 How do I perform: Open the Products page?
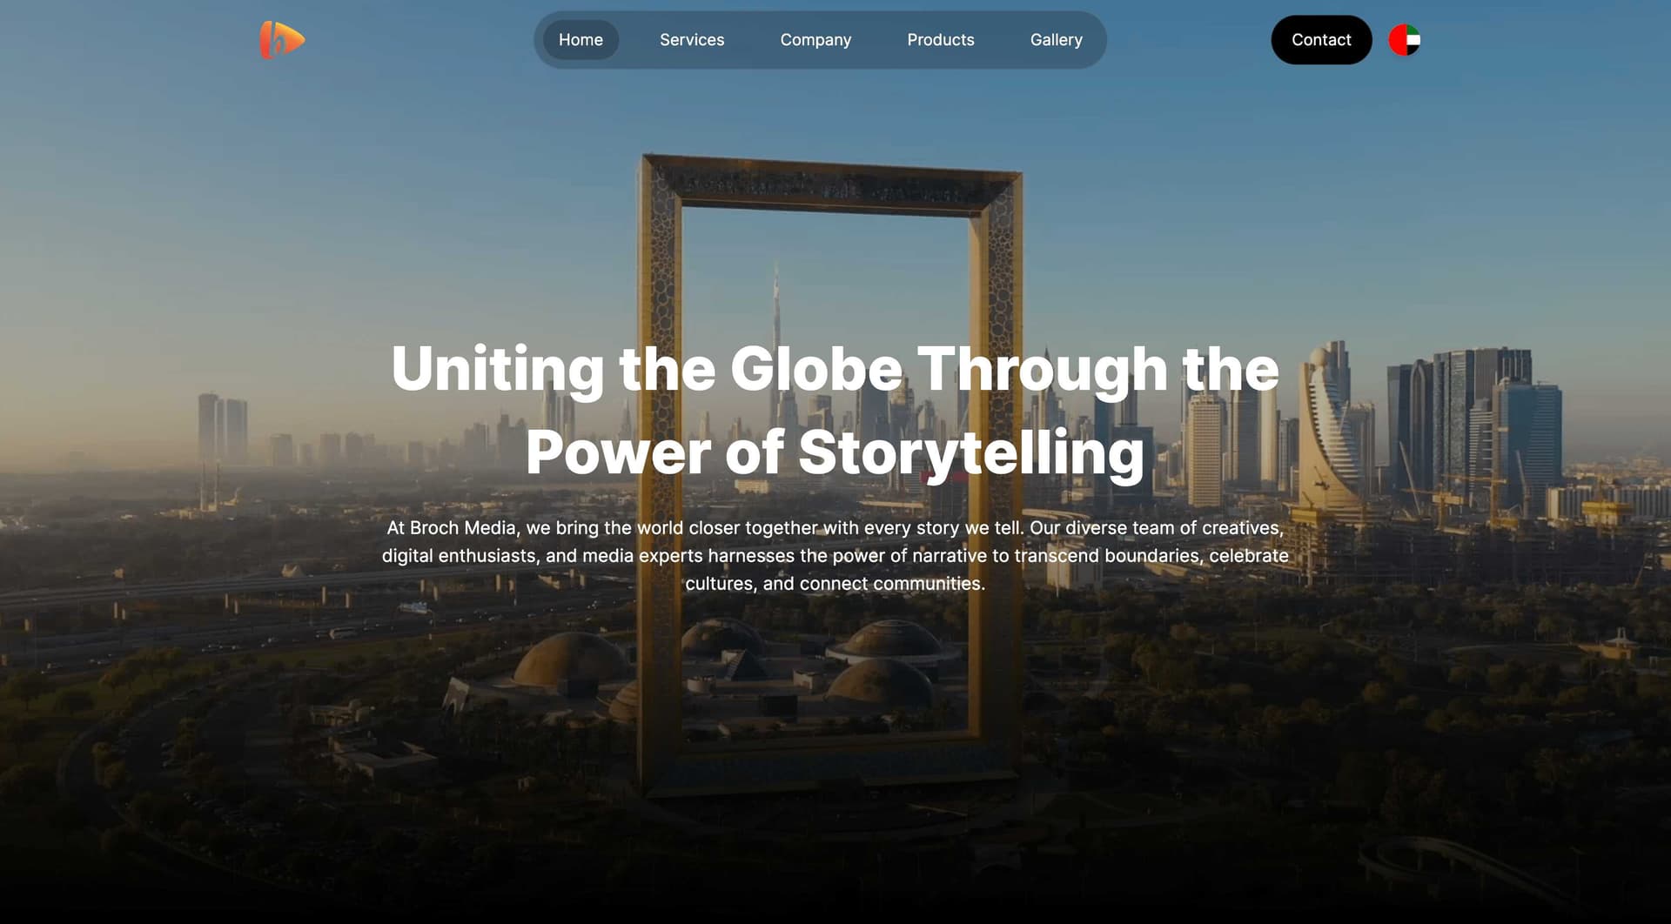click(941, 40)
